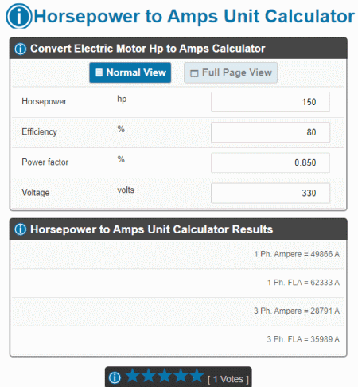The width and height of the screenshot is (358, 387).
Task: Rate with the third star
Action: coord(165,376)
